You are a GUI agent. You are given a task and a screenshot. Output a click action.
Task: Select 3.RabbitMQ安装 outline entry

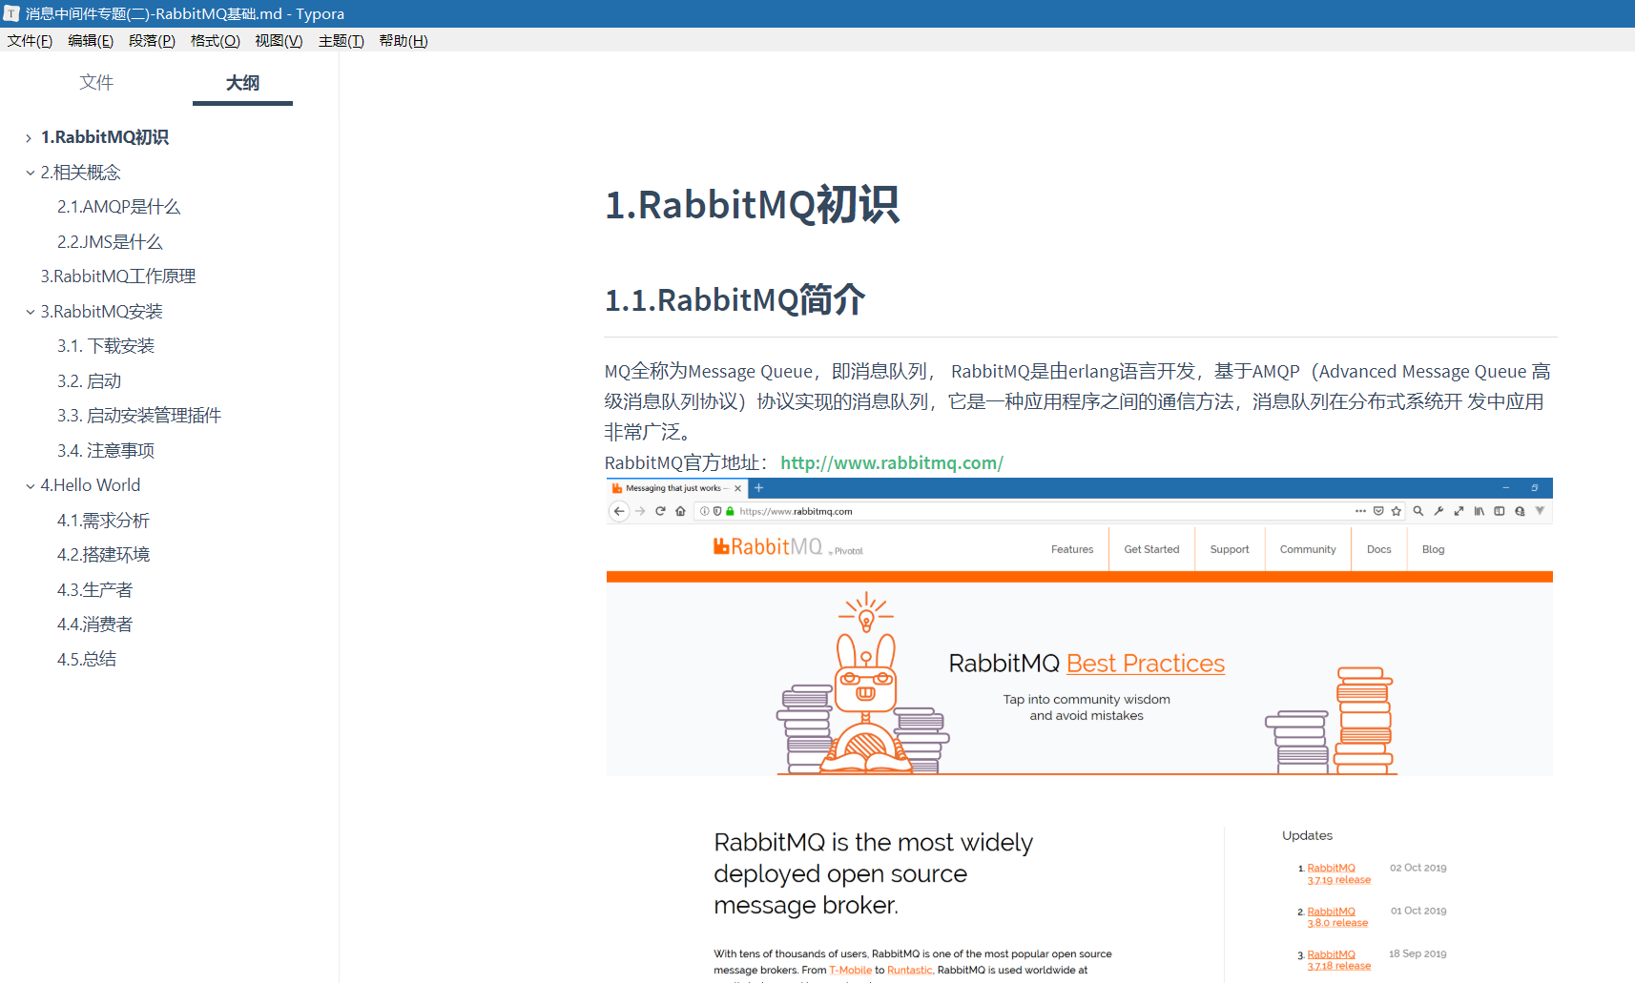point(101,312)
